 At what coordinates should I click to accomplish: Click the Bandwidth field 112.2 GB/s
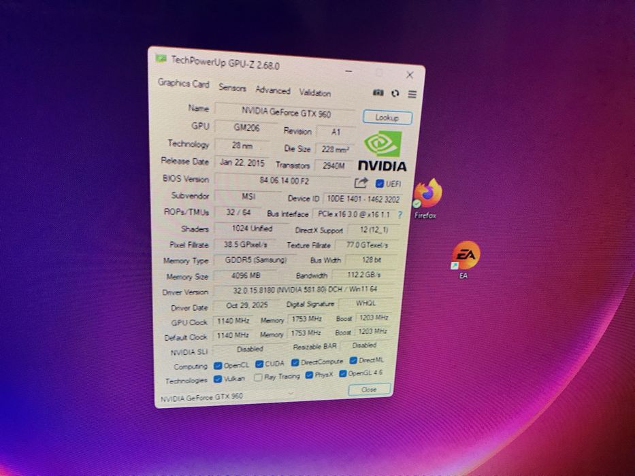tap(363, 275)
